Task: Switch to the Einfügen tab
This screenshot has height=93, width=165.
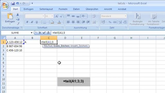Action: pyautogui.click(x=29, y=9)
